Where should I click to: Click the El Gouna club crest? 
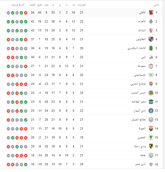[x=151, y=128]
